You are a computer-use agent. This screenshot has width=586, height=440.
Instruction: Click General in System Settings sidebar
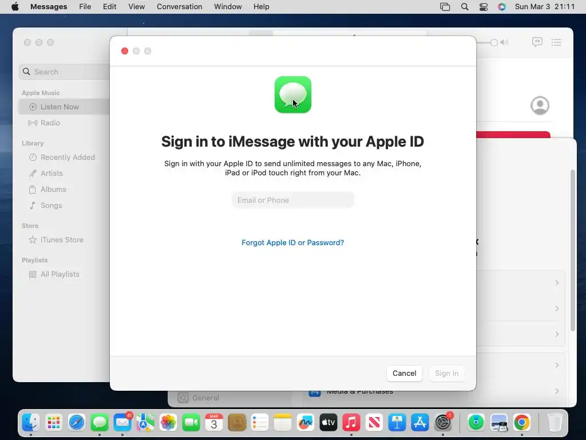pyautogui.click(x=198, y=398)
